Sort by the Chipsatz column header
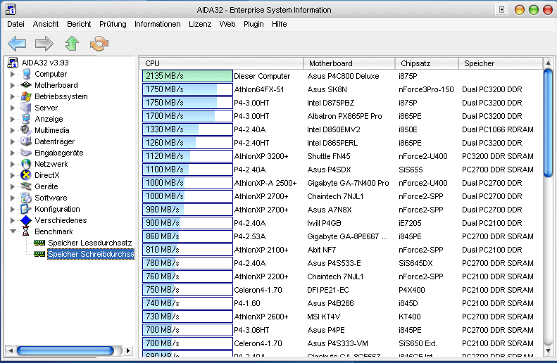 (x=414, y=63)
